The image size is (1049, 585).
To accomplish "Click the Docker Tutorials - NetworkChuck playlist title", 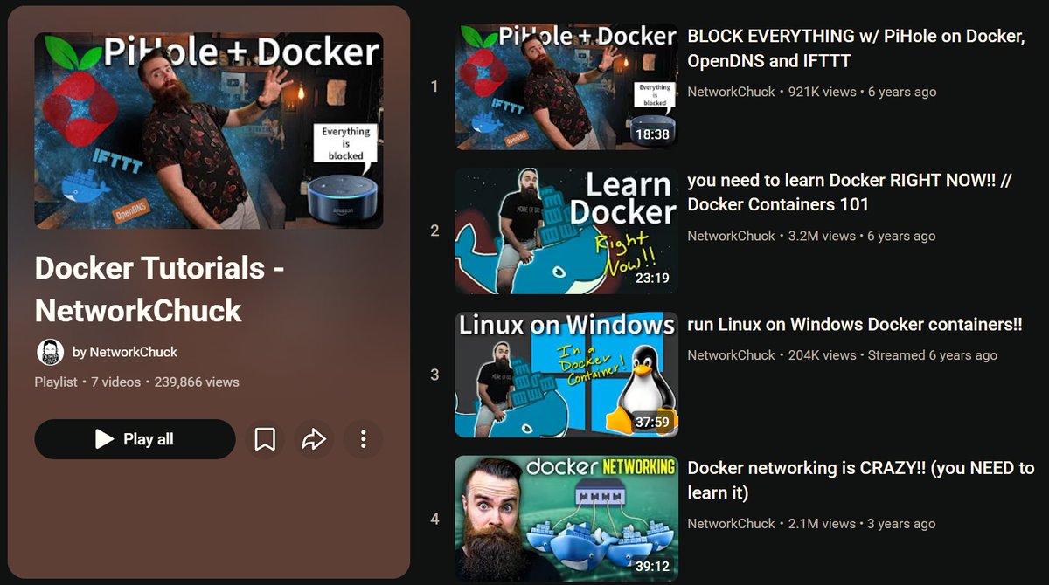I will pos(160,289).
